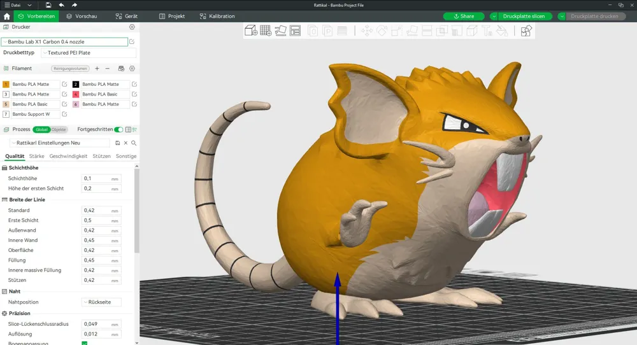Viewport: 637px width, 345px height.
Task: Click the black filament 2 color swatch
Action: point(76,84)
